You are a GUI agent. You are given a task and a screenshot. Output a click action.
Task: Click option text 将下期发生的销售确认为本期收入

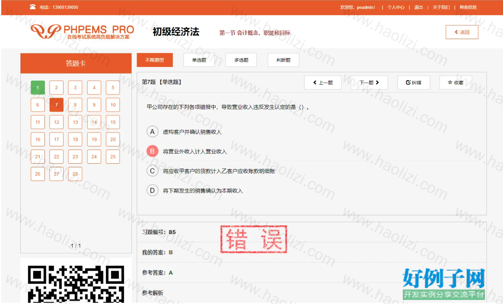tap(203, 191)
